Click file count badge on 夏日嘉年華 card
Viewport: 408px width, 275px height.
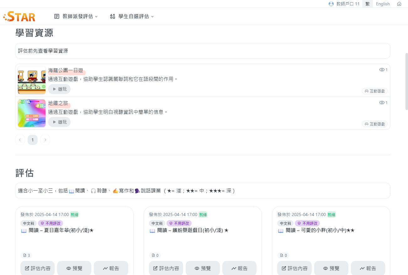point(26,255)
